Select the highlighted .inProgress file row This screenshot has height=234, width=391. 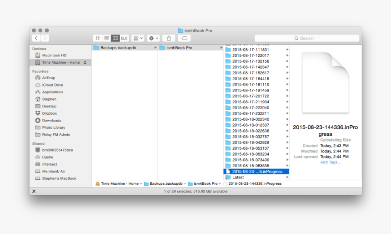click(x=256, y=171)
